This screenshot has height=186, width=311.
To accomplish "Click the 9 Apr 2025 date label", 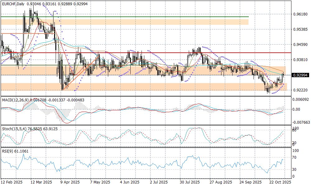I will click(70, 182).
